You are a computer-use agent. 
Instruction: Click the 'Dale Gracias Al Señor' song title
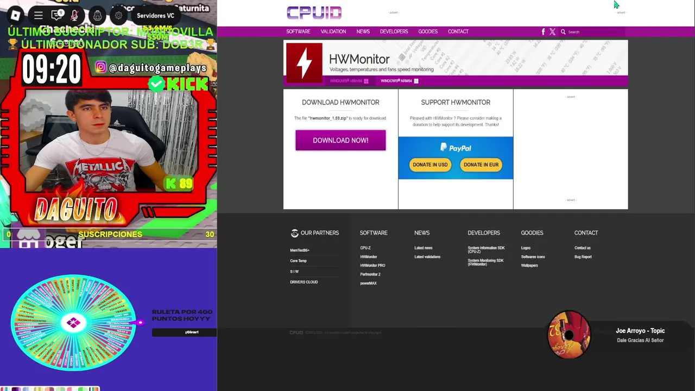[640, 340]
